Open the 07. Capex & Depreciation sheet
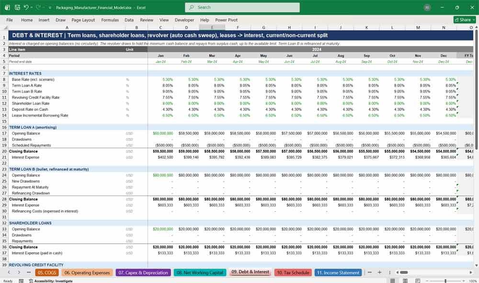The height and width of the screenshot is (283, 479). 143,272
